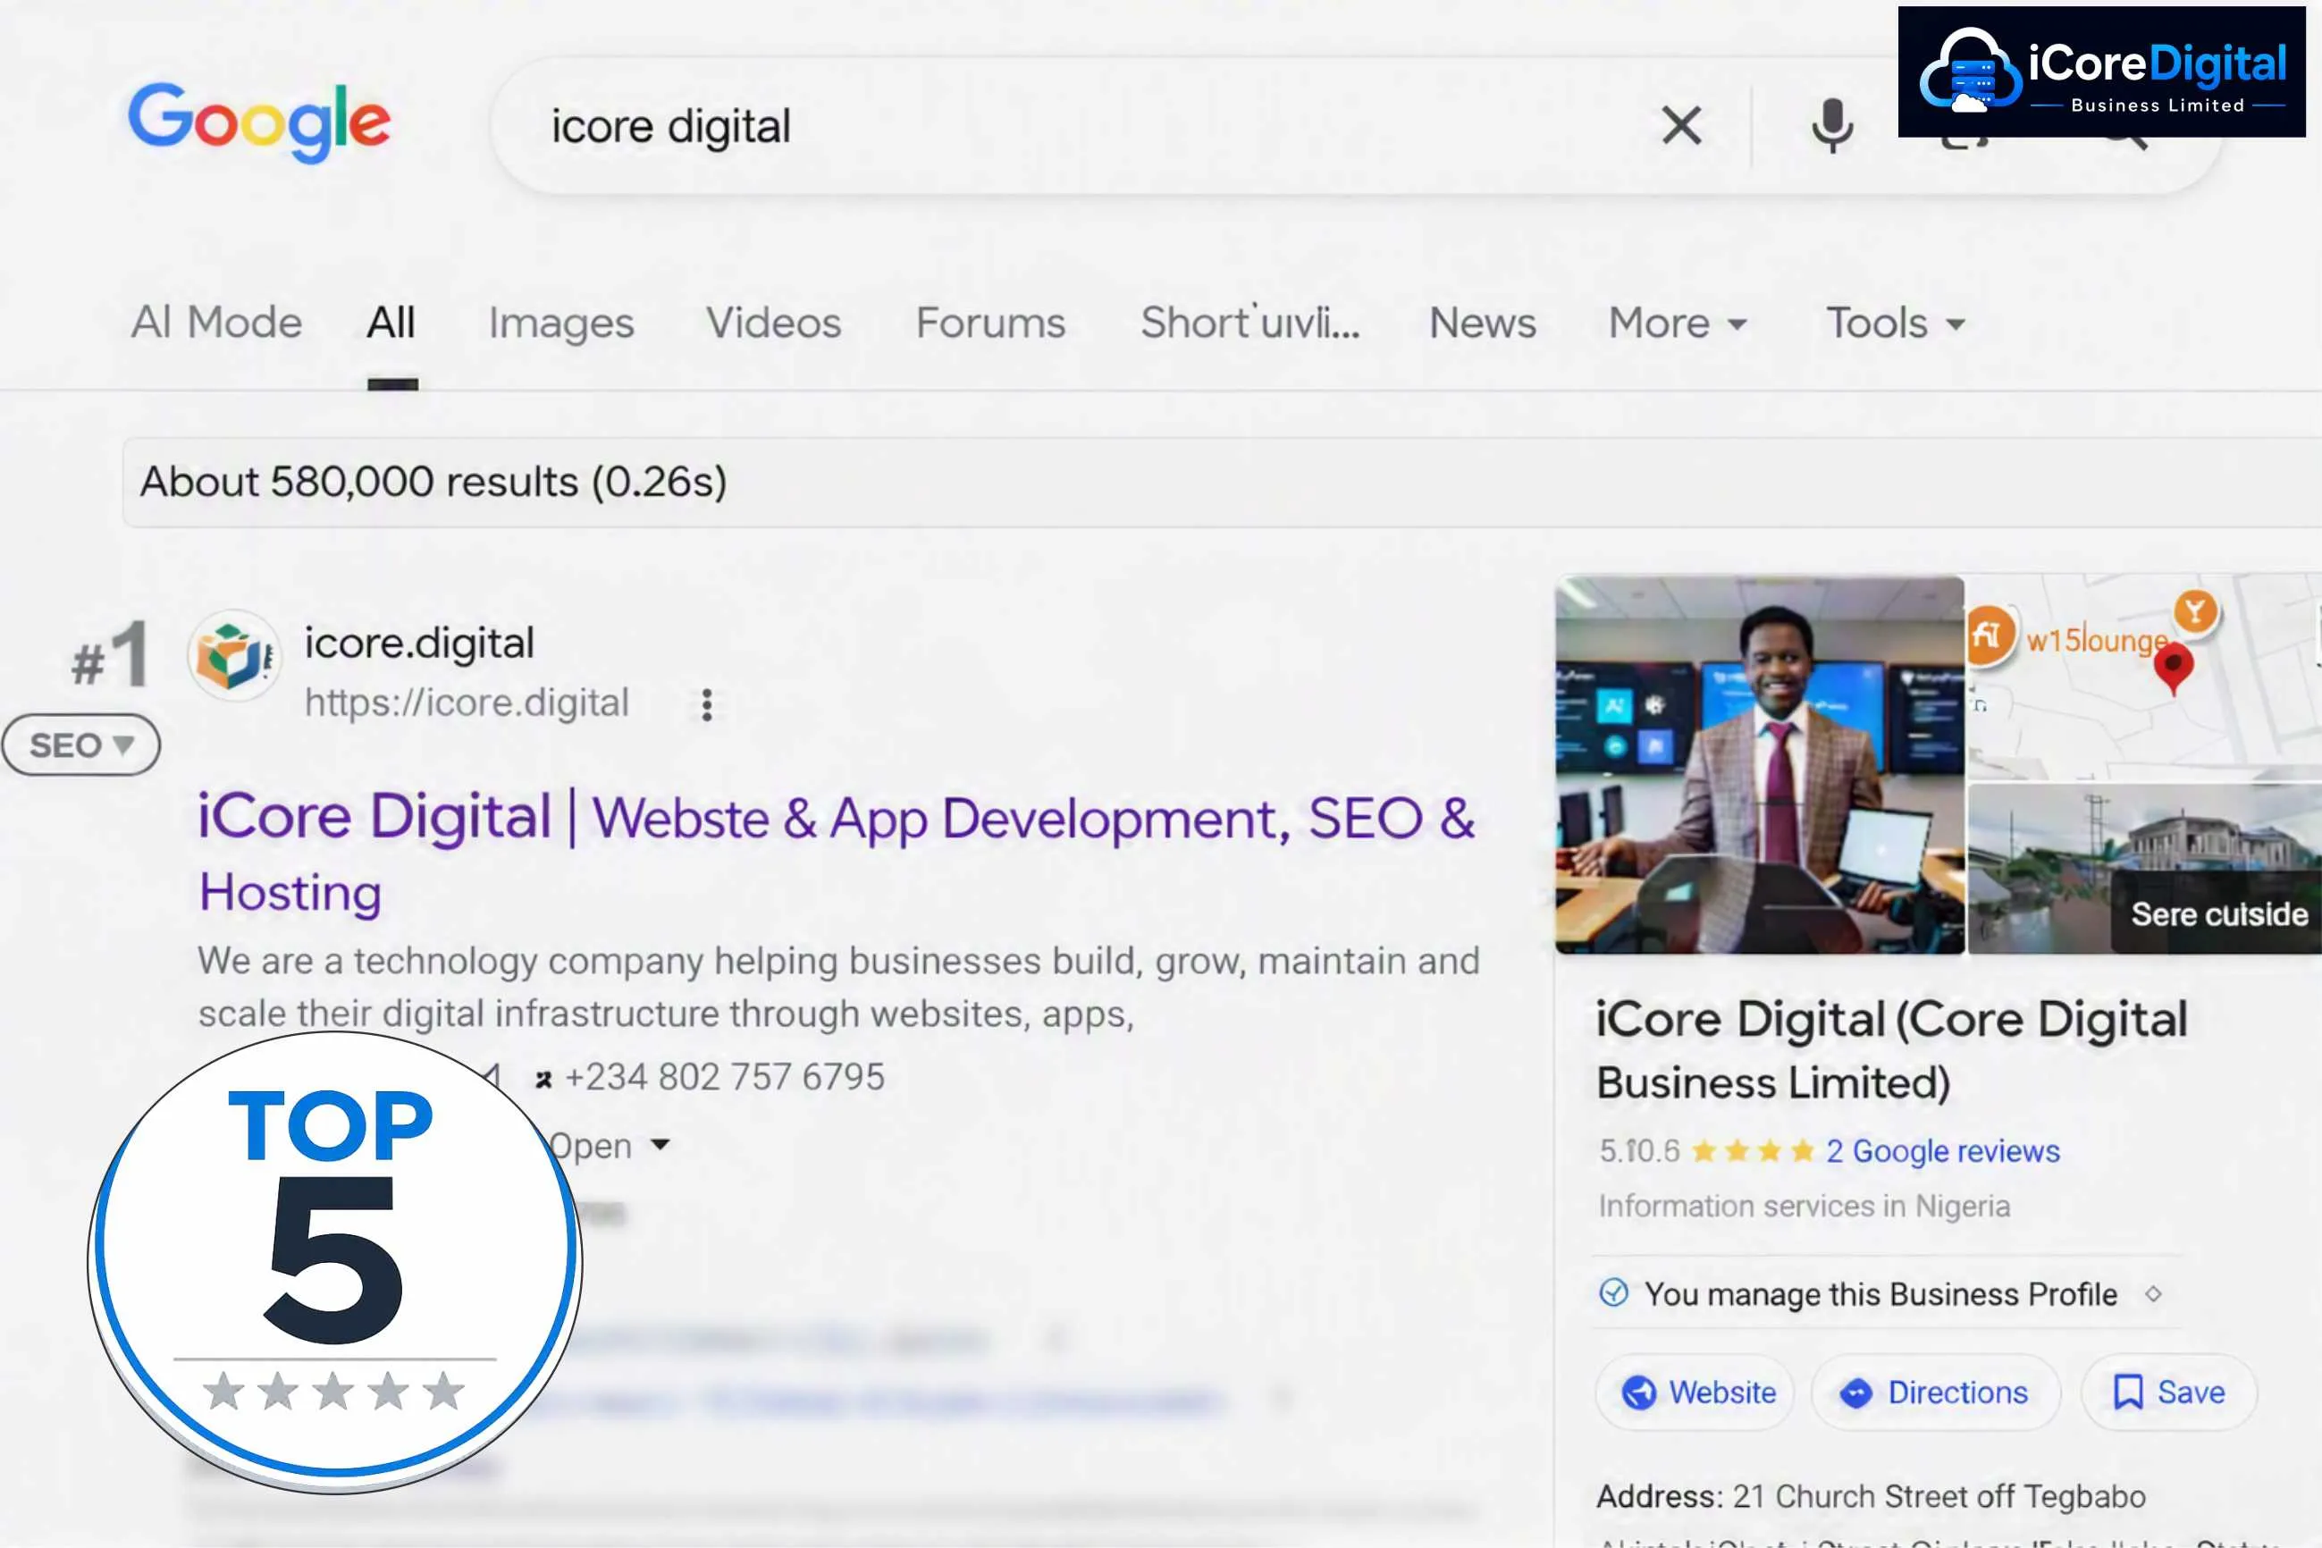Viewport: 2322px width, 1548px height.
Task: Open the three-dot result options menu
Action: pyautogui.click(x=707, y=705)
